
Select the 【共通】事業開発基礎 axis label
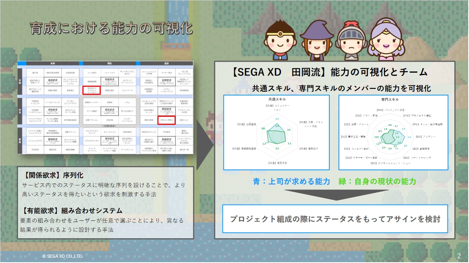[x=244, y=149]
